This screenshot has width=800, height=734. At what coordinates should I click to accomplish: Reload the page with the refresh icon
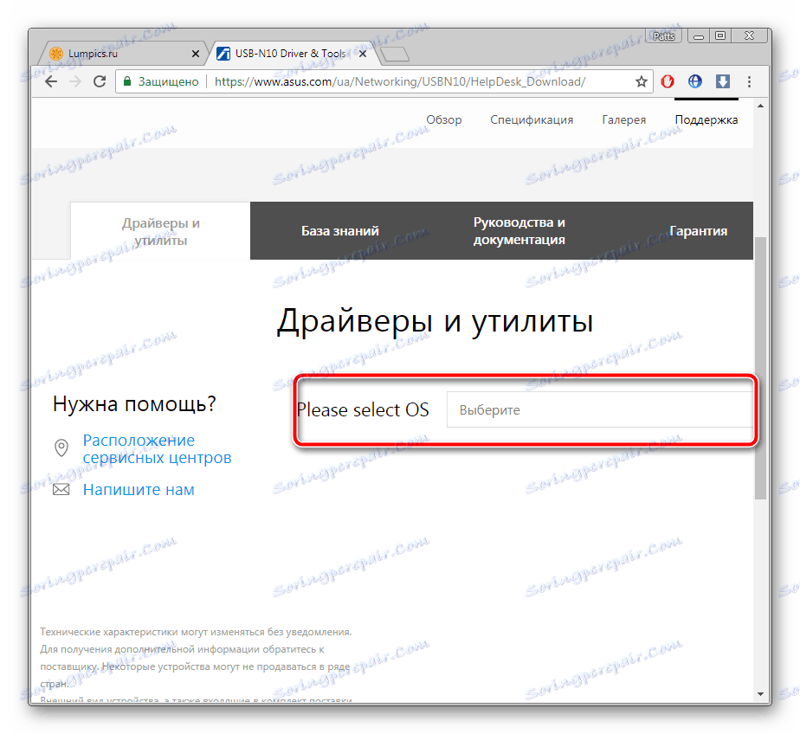click(100, 81)
